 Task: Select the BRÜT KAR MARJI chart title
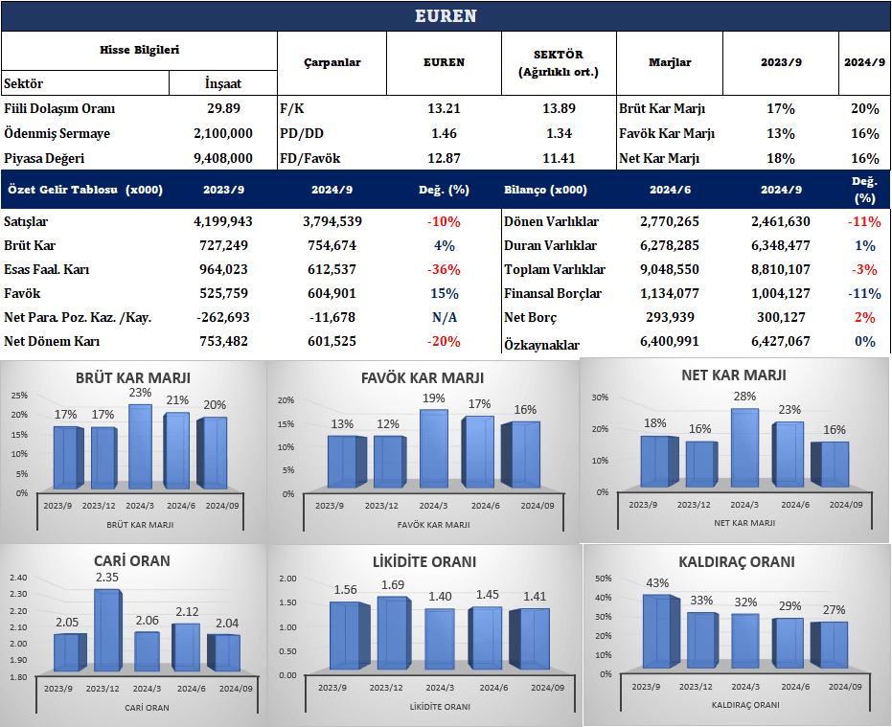coord(133,377)
